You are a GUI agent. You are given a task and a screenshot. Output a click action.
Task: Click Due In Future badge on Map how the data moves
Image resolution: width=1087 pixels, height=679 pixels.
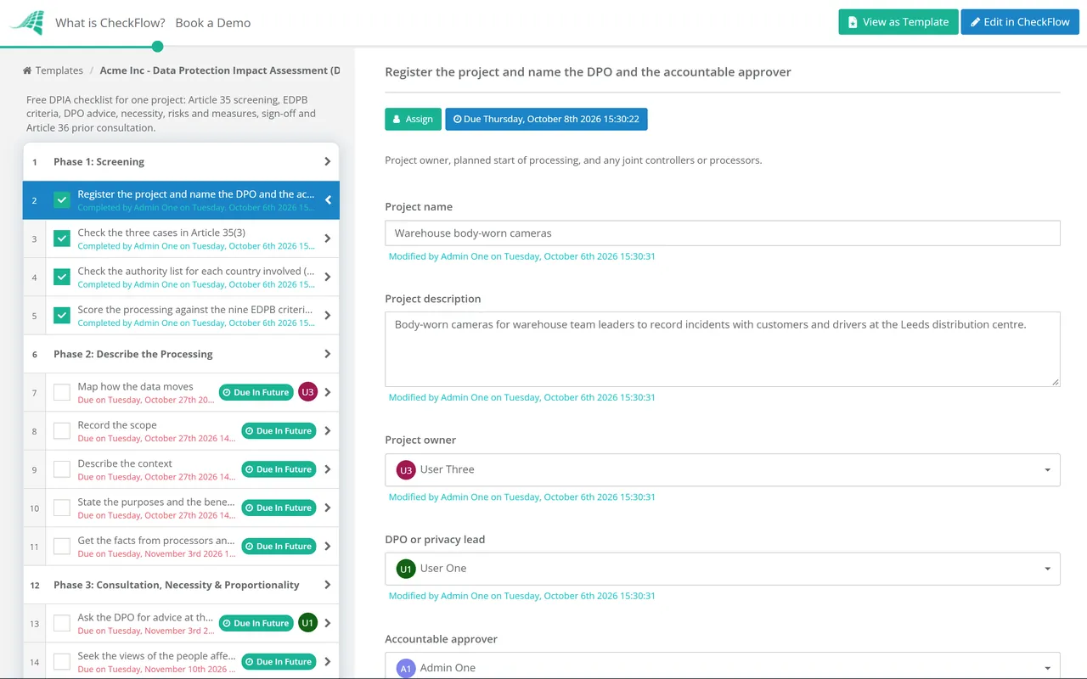pyautogui.click(x=256, y=392)
